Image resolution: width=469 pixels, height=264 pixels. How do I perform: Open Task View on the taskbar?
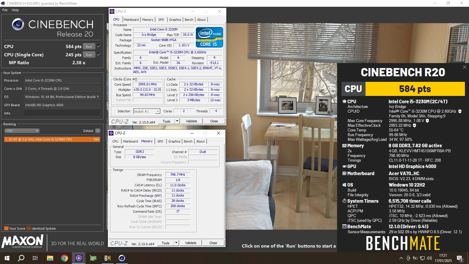[x=35, y=258]
